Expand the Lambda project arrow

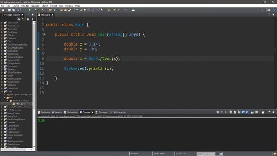tap(2, 122)
